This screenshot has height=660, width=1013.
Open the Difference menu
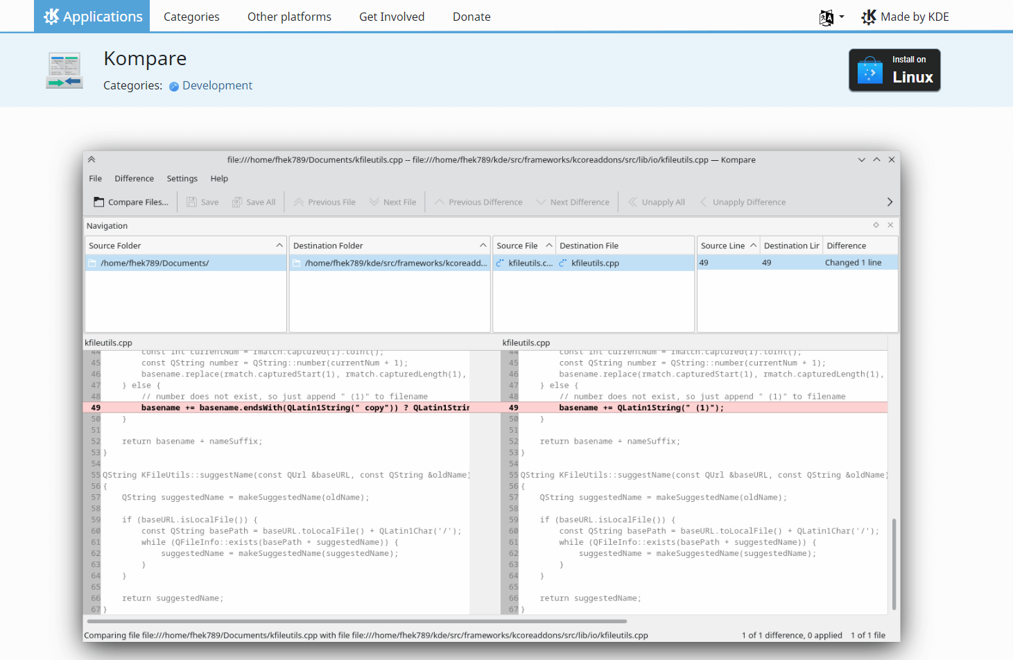tap(134, 178)
